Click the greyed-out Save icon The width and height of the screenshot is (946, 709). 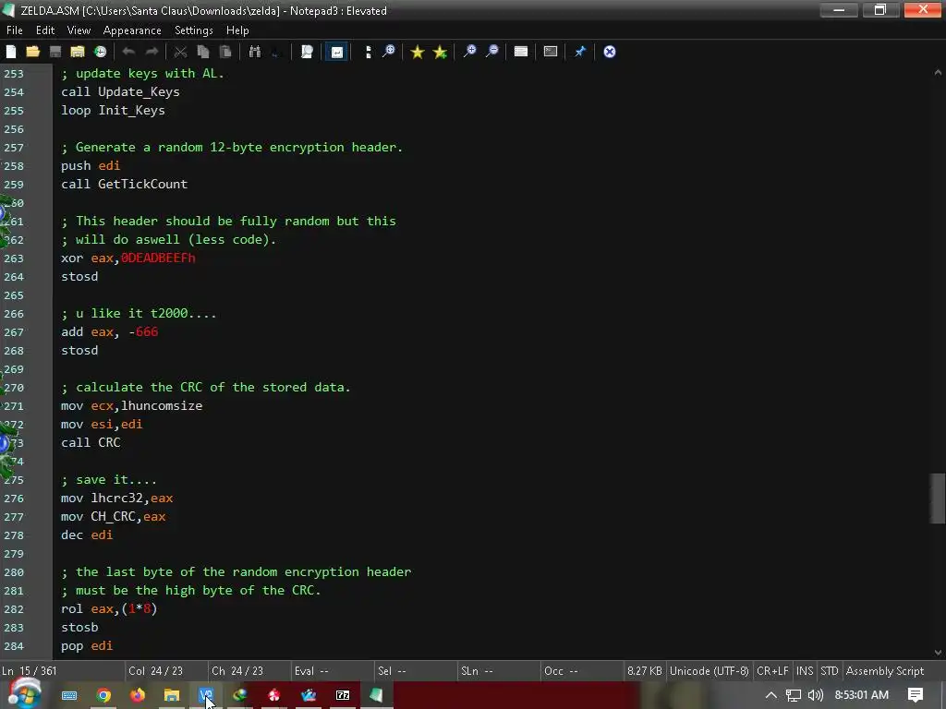55,52
